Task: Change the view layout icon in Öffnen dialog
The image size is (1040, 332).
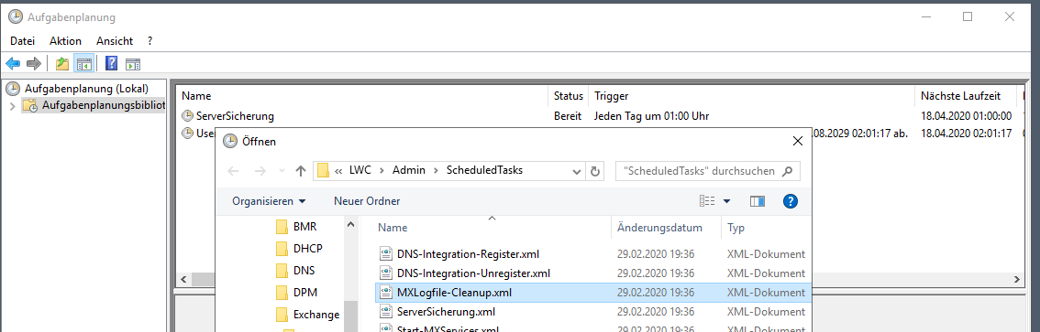Action: coord(708,201)
